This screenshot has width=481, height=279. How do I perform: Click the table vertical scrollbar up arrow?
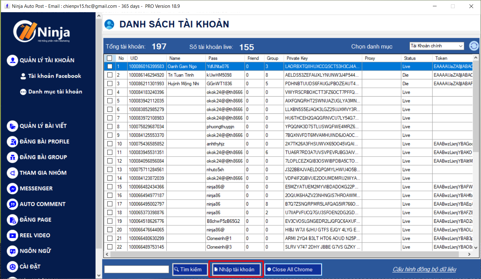[476, 58]
